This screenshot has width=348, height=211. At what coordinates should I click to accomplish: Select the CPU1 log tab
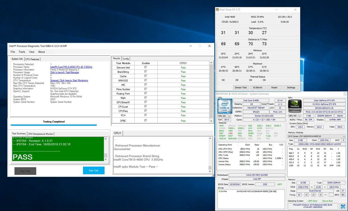117,133
